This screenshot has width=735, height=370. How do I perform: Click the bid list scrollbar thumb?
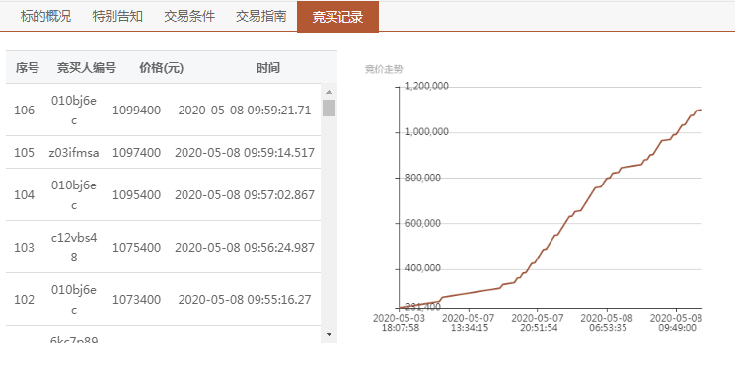coord(330,108)
